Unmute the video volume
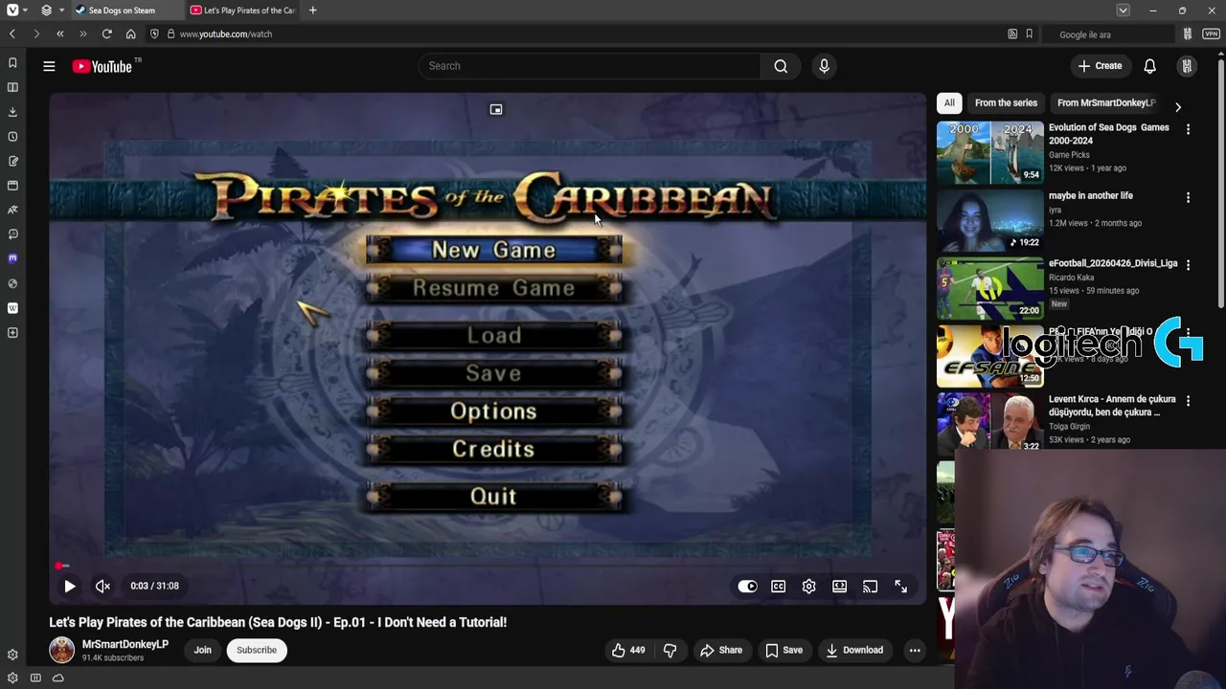This screenshot has height=689, width=1226. pyautogui.click(x=102, y=586)
